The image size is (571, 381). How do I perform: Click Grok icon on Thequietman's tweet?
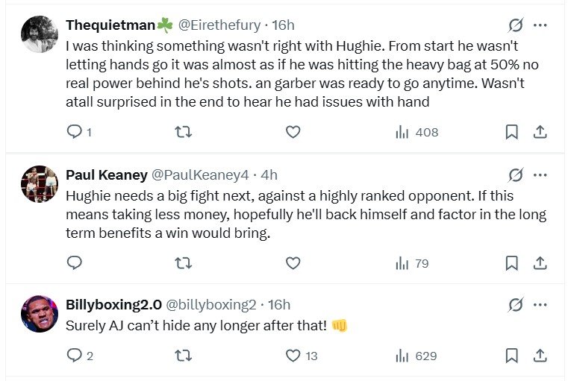pos(516,25)
